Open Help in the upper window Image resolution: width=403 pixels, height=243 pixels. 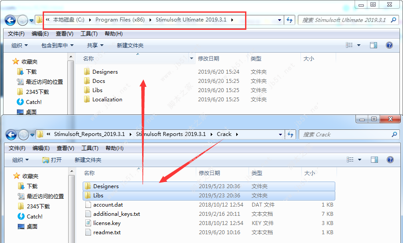(389, 45)
